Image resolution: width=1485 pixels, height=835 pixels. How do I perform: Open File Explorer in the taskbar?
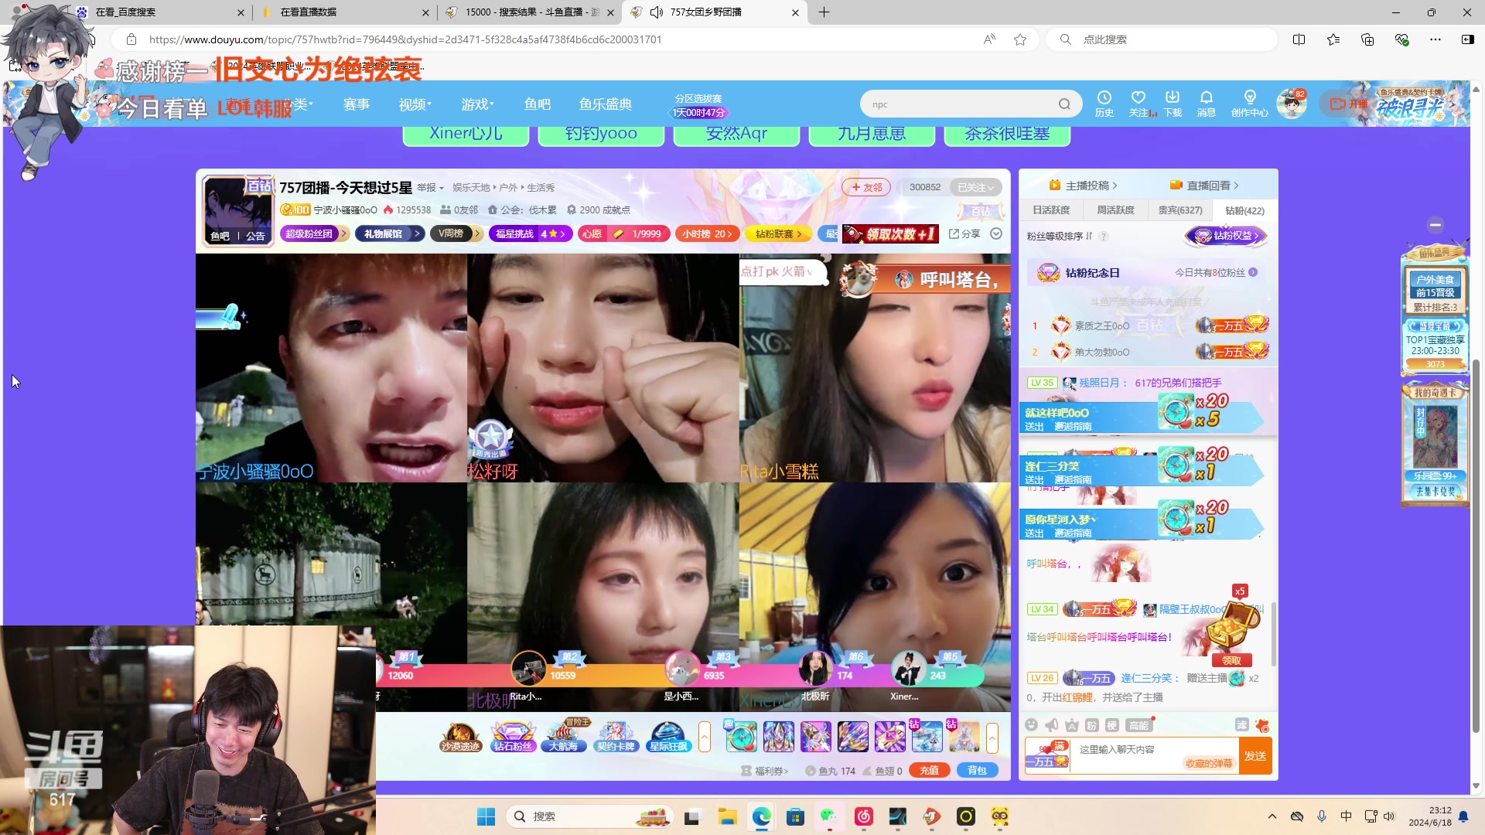pyautogui.click(x=727, y=816)
